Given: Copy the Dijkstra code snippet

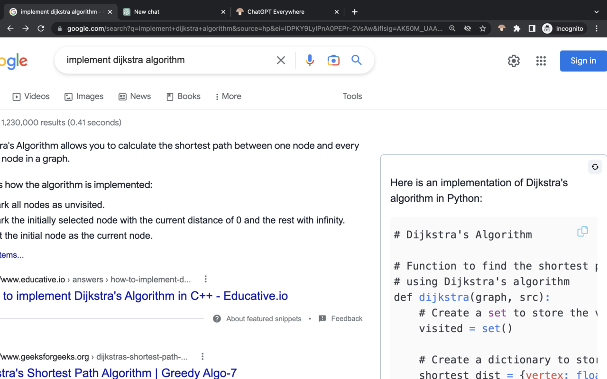Looking at the screenshot, I should pyautogui.click(x=582, y=231).
